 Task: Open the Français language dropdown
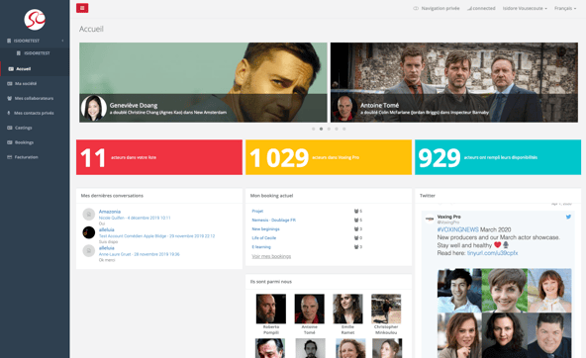(565, 8)
